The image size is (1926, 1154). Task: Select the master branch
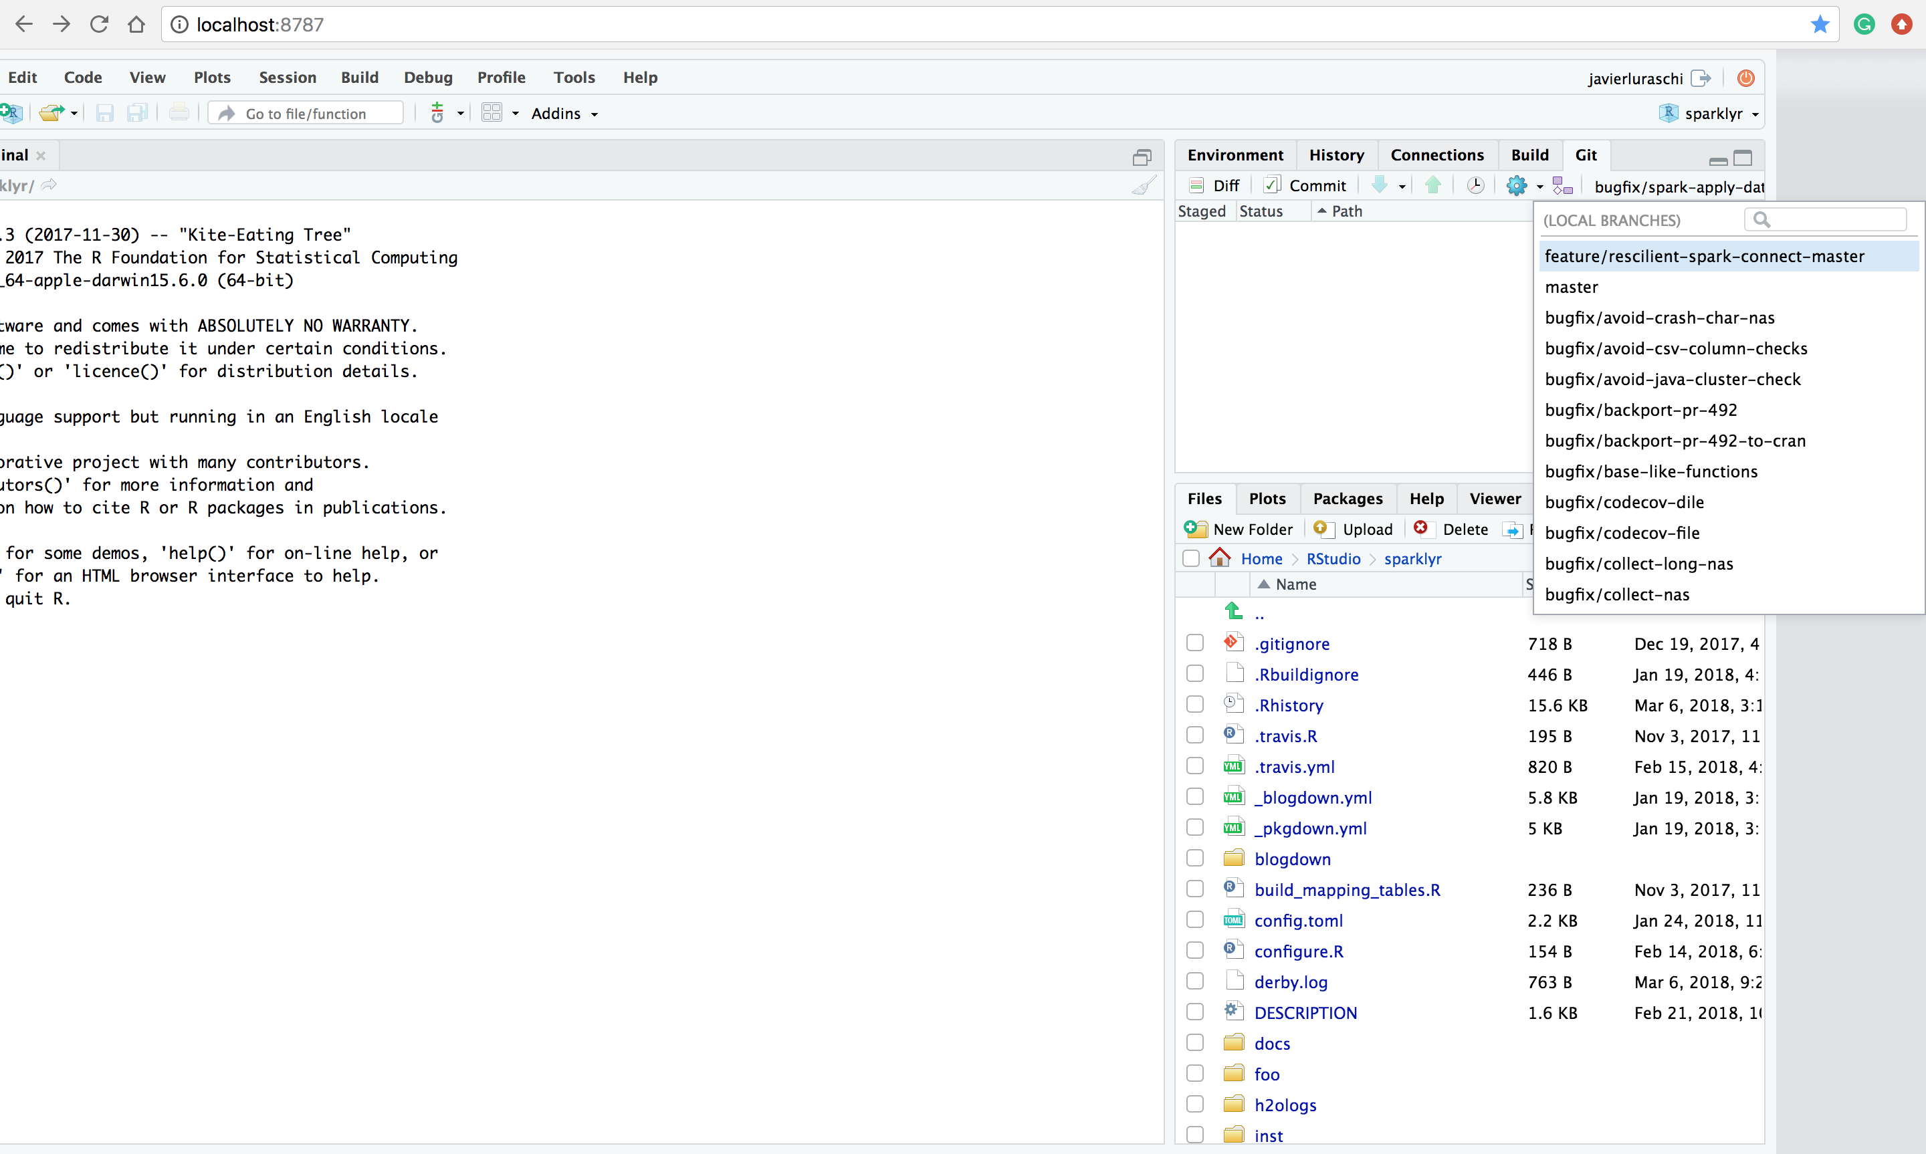(1572, 286)
